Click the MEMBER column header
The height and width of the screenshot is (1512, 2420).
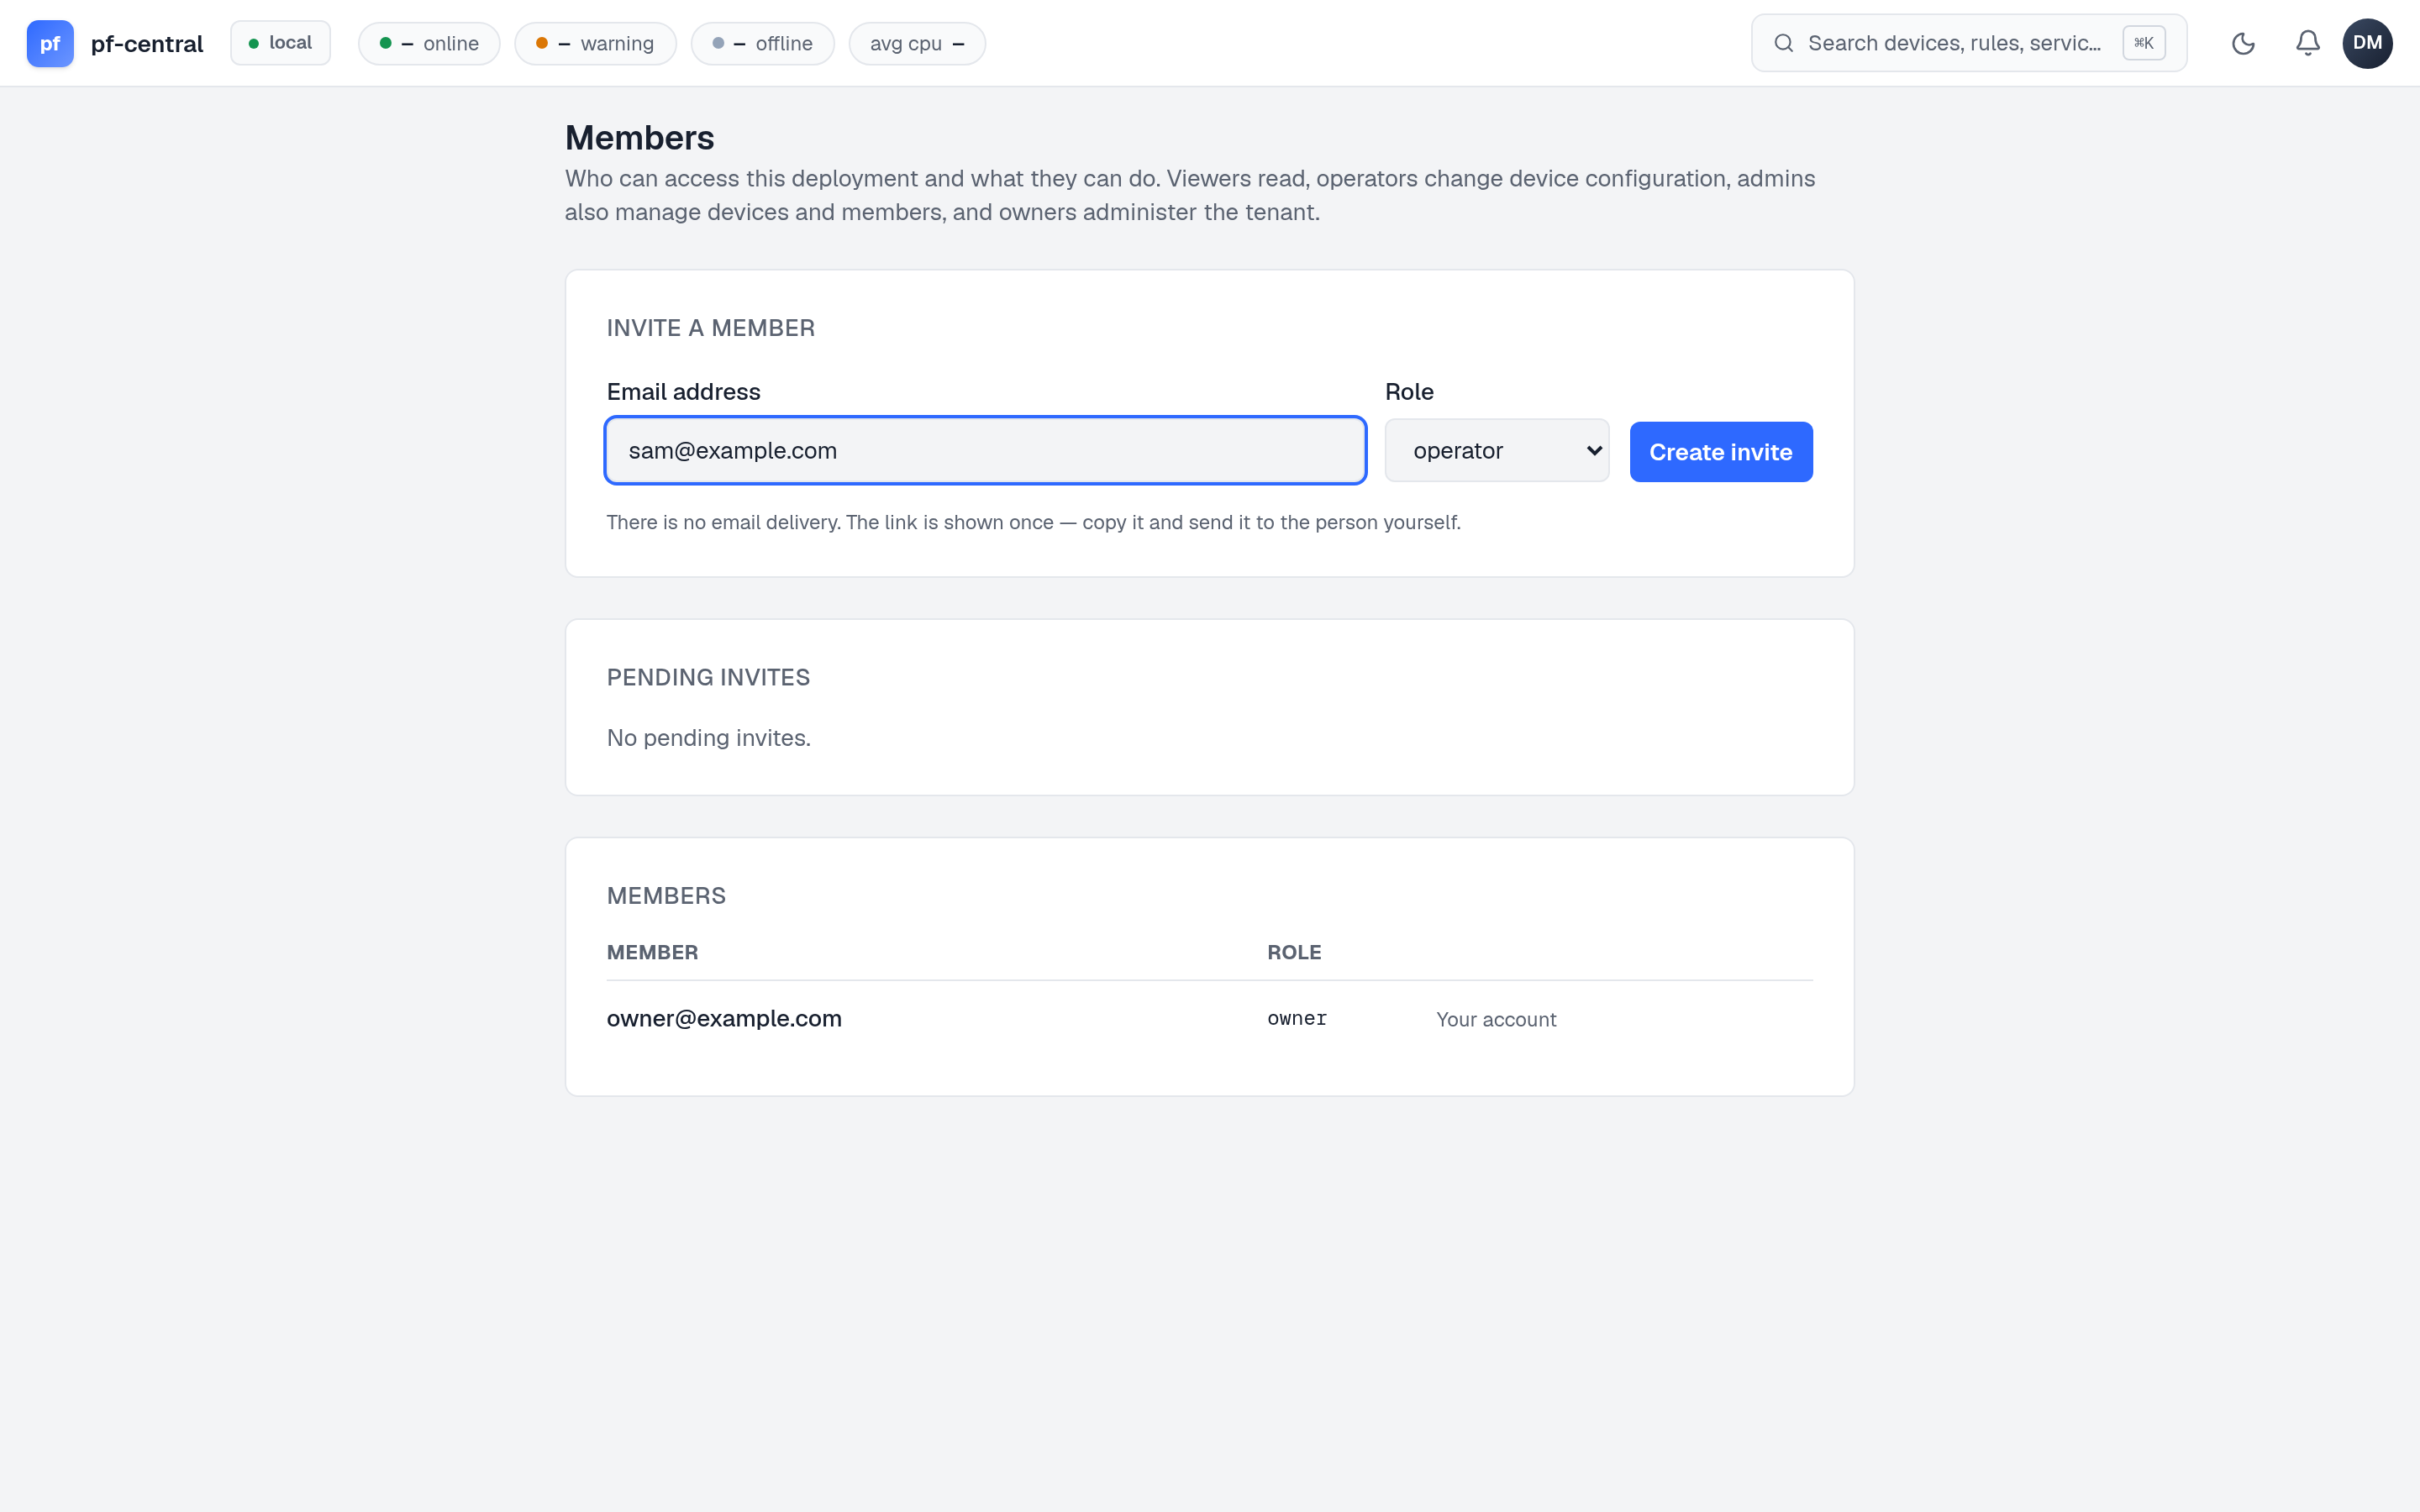point(652,952)
